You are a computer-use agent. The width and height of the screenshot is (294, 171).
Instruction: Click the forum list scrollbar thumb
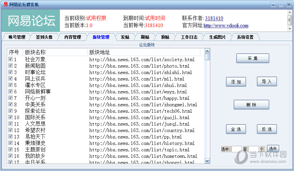(207, 57)
